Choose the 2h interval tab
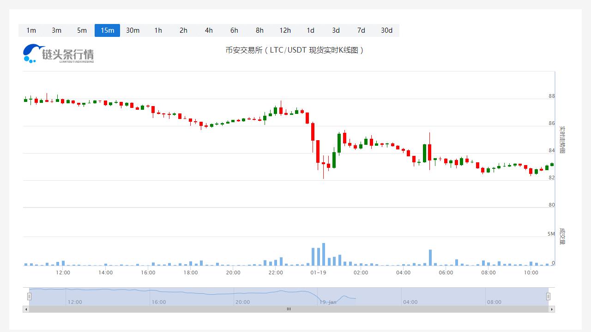 183,30
